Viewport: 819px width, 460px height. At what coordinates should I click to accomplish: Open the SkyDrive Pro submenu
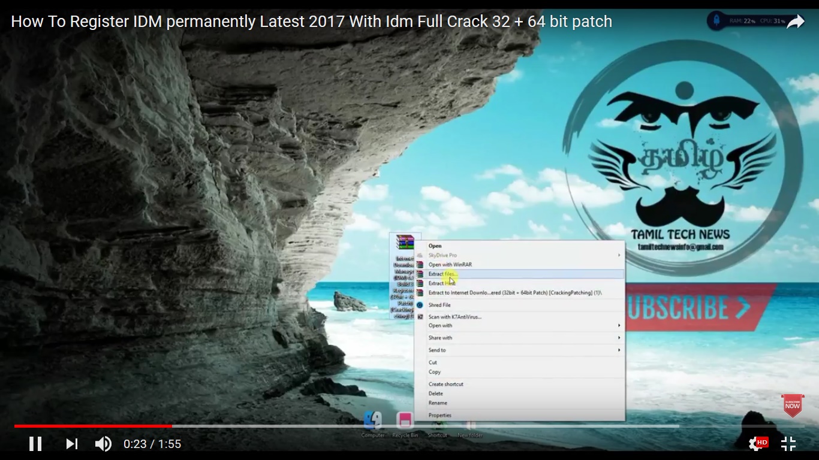[x=520, y=255]
